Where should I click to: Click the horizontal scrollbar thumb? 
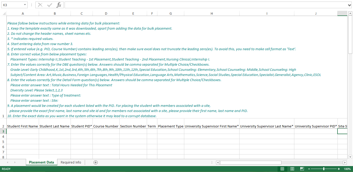[250, 162]
